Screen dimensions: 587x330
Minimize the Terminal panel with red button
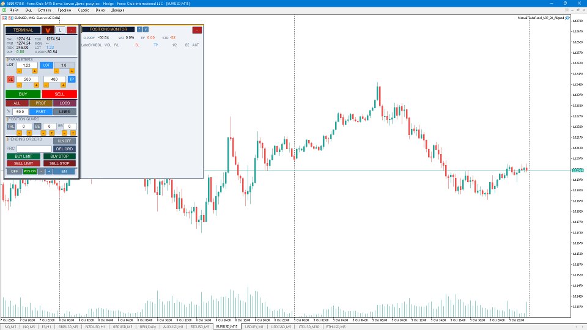click(x=72, y=30)
